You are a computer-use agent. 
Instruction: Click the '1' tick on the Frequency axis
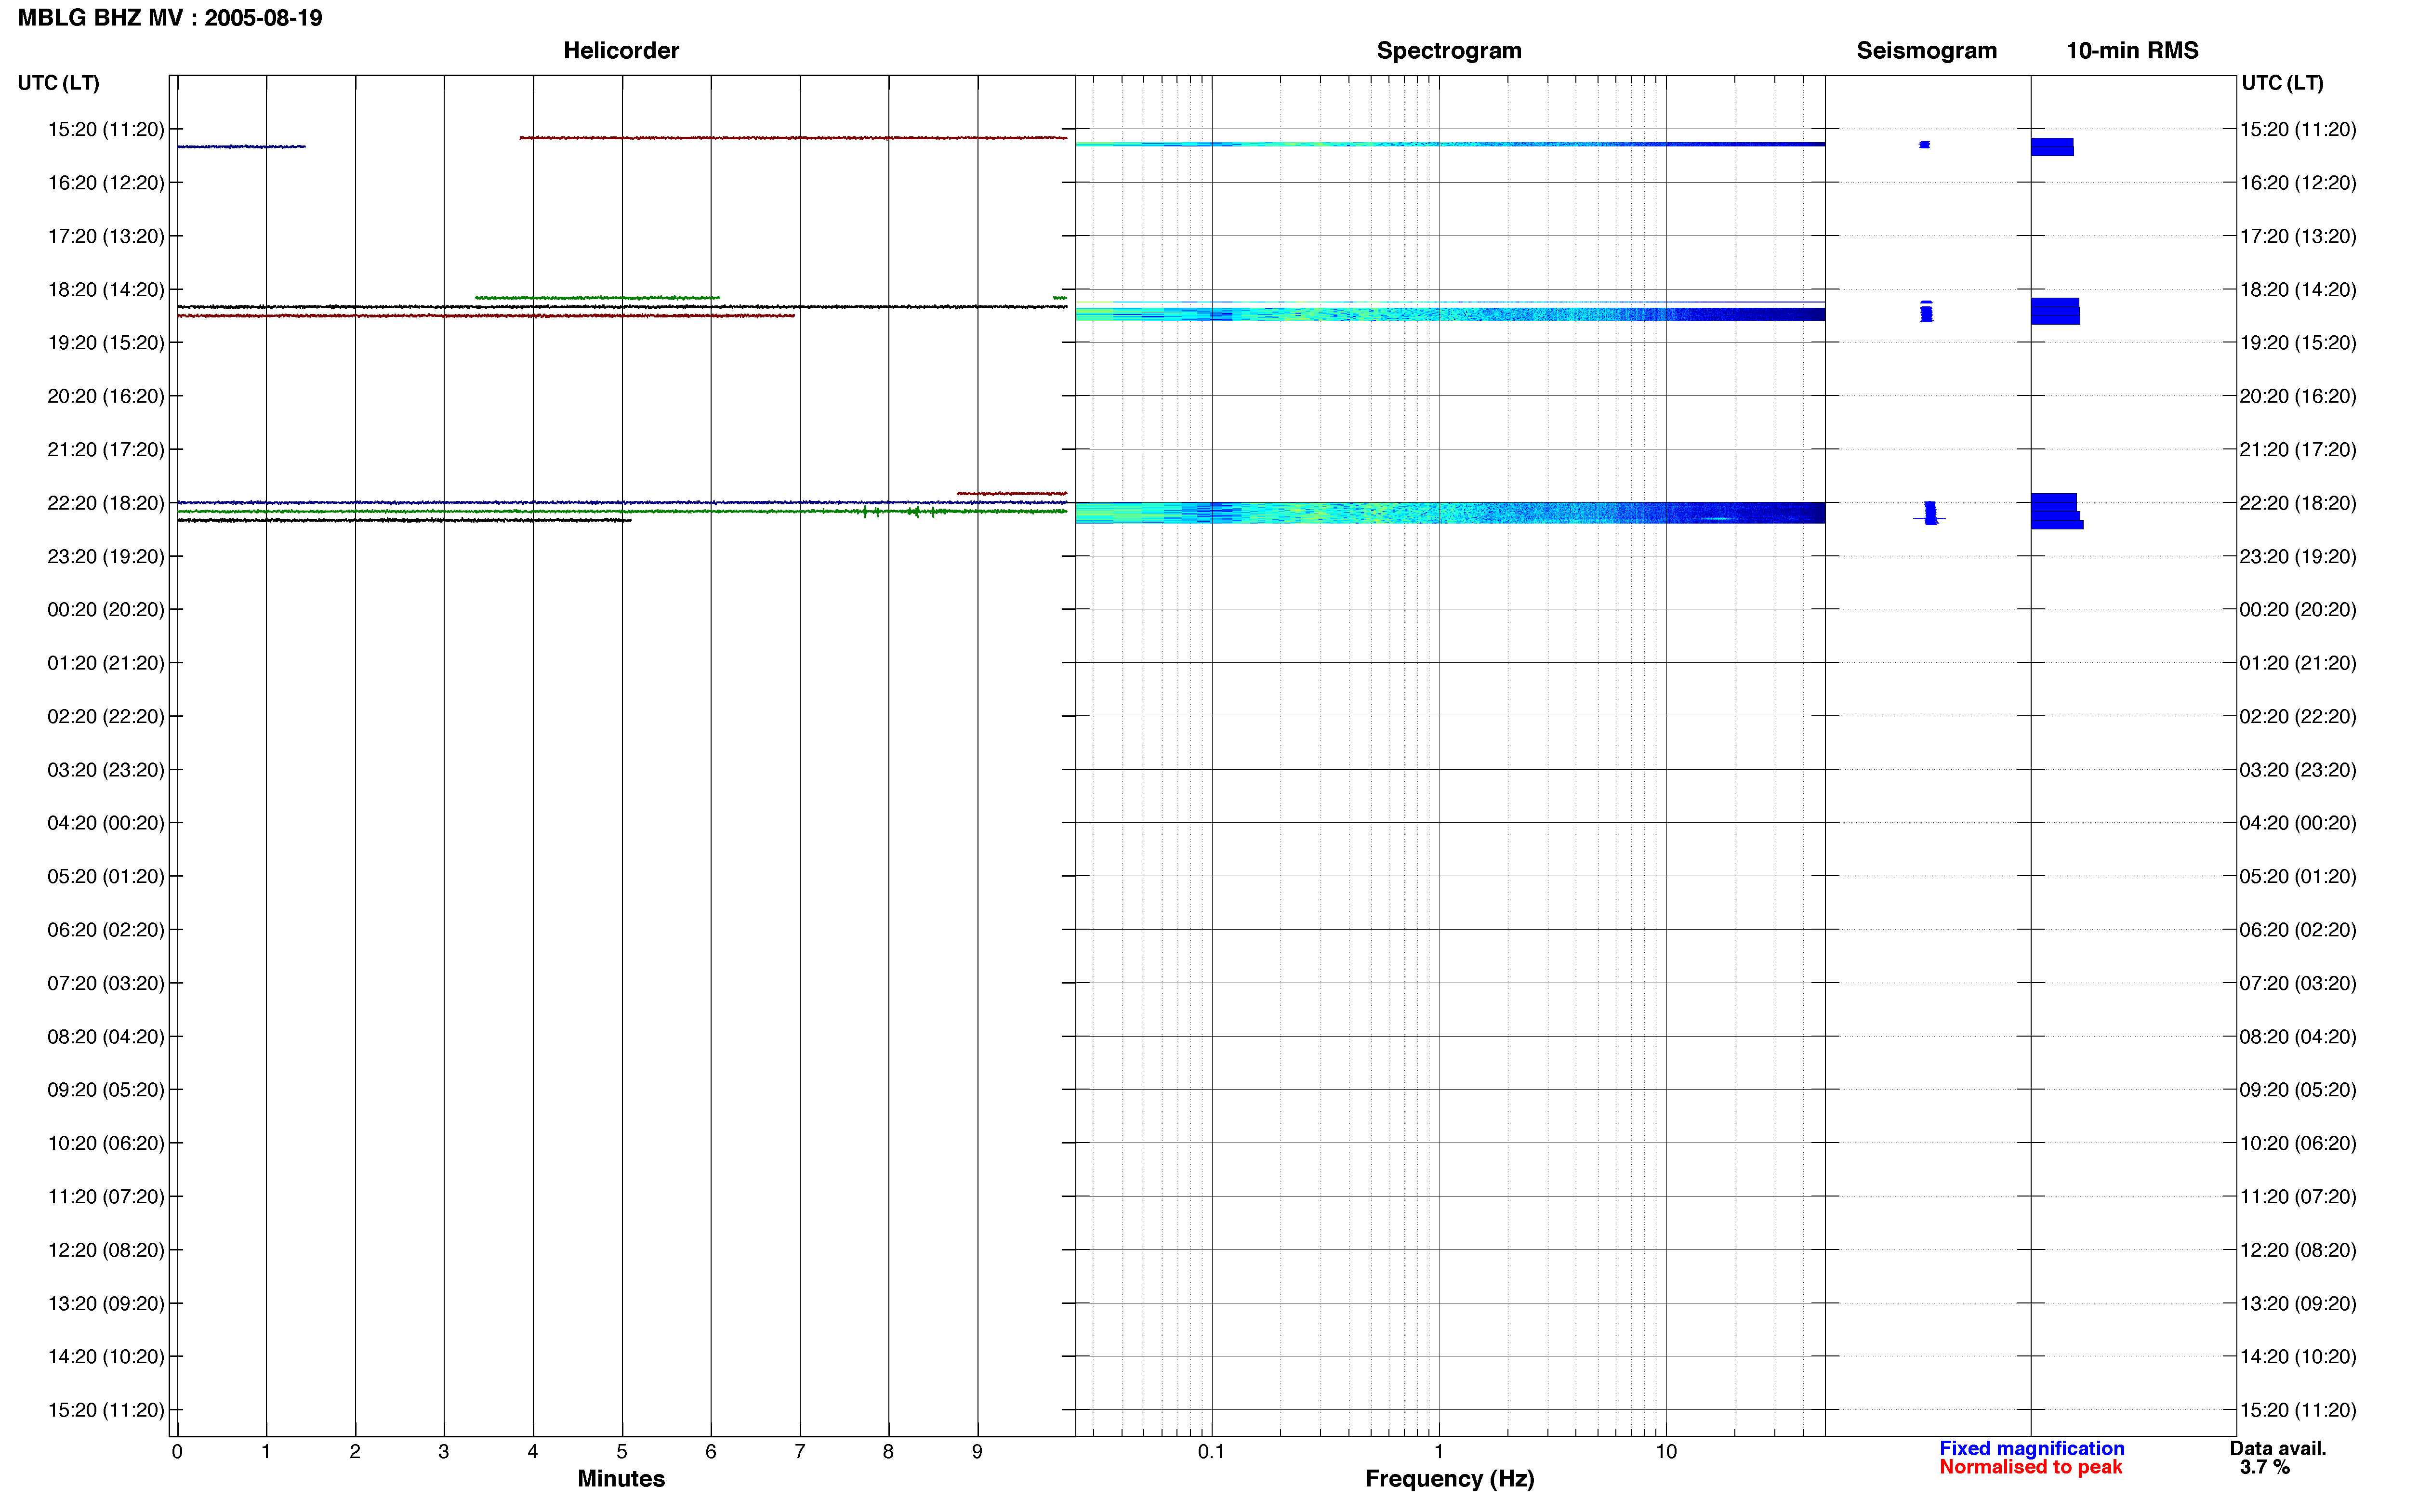1439,1452
